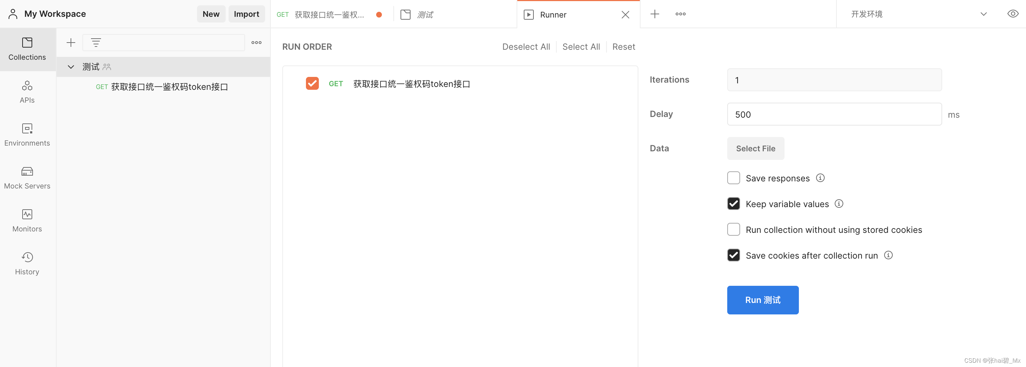Open the Environments sidebar panel
The height and width of the screenshot is (367, 1026).
pos(27,135)
